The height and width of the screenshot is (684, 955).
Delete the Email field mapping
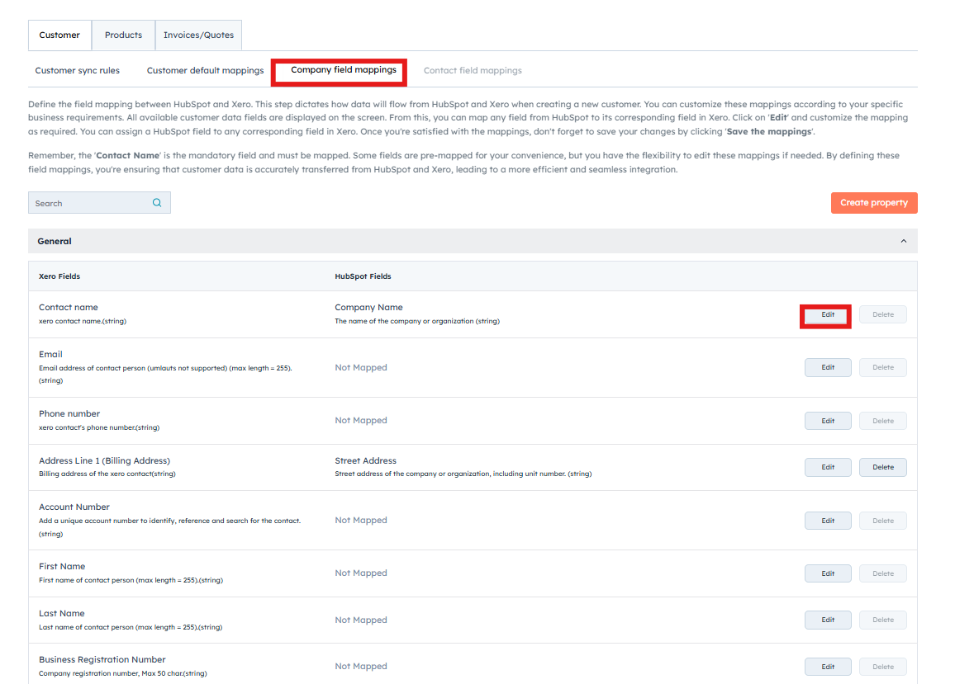click(x=883, y=367)
